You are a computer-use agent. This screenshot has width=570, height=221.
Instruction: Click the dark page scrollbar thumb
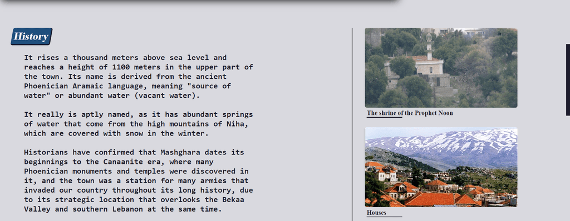568,80
